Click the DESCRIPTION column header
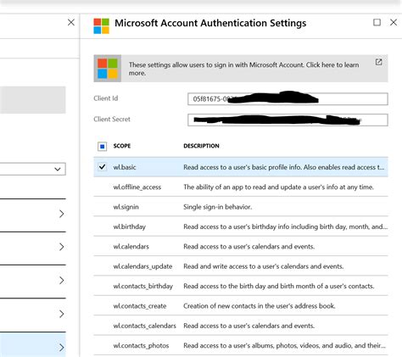Image resolution: width=402 pixels, height=357 pixels. pos(201,146)
